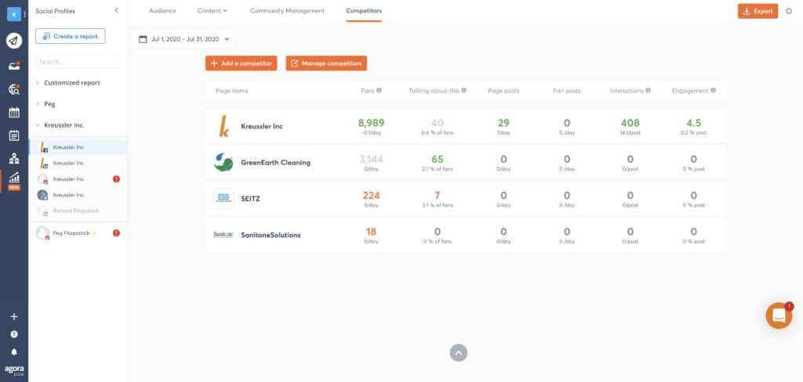Screen dimensions: 803x382
Task: Click the 4.5 engagement value
Action: pyautogui.click(x=693, y=123)
